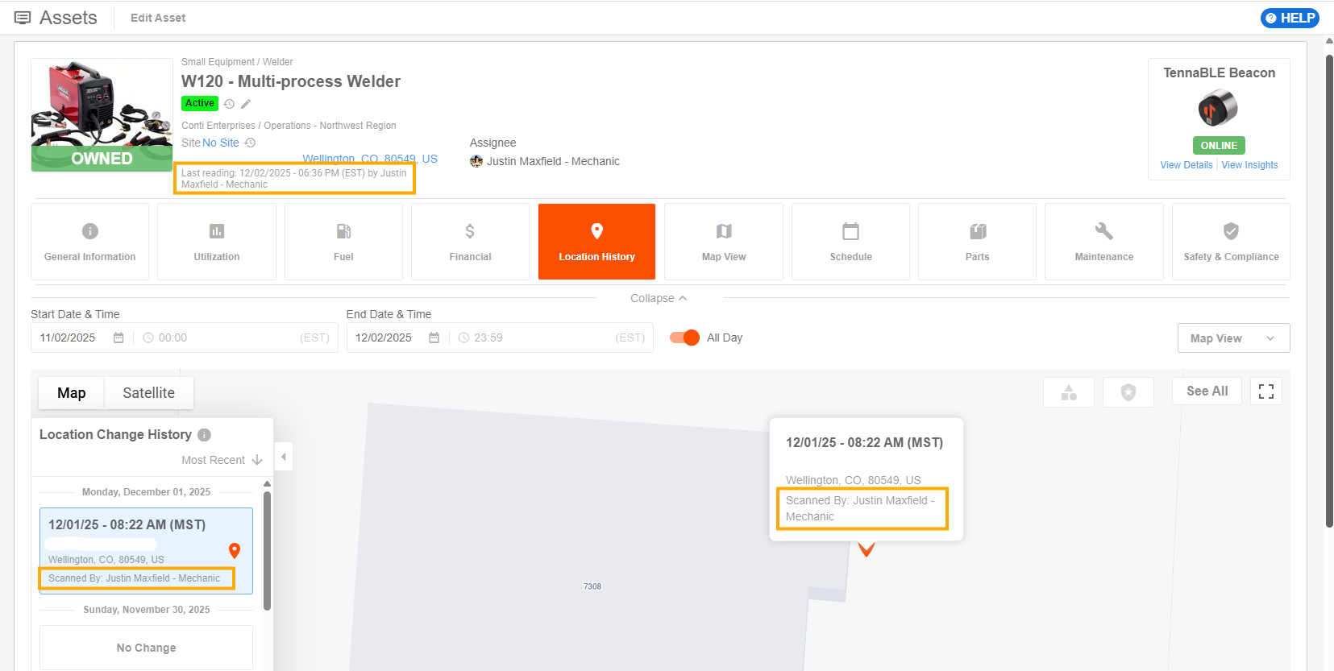The width and height of the screenshot is (1334, 671).
Task: Click the TennaBLE Beacon device image
Action: point(1218,108)
